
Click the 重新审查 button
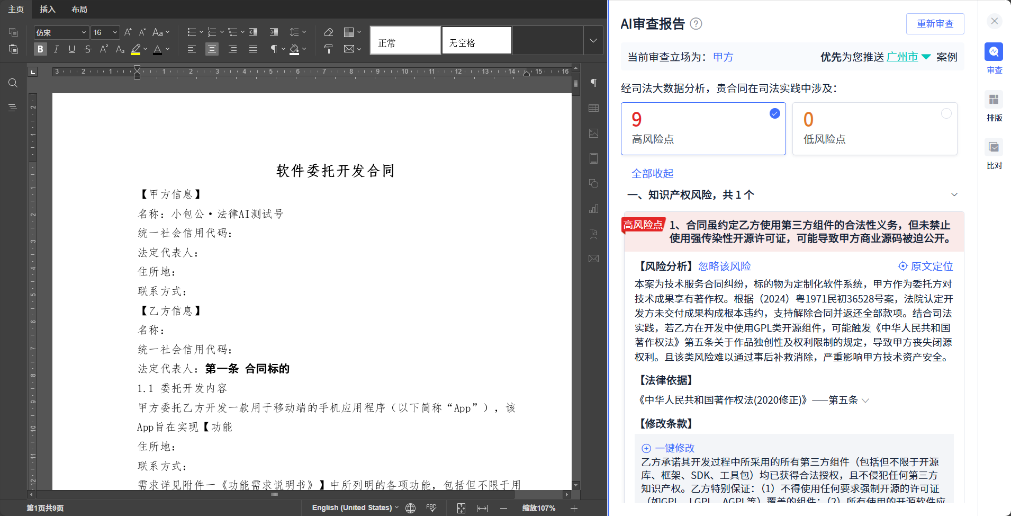935,24
